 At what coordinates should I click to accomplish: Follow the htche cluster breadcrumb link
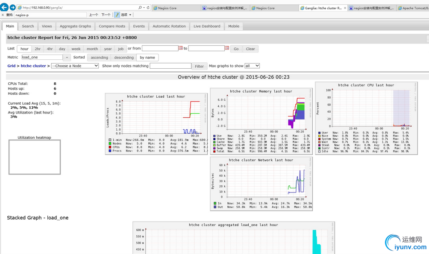click(x=33, y=66)
